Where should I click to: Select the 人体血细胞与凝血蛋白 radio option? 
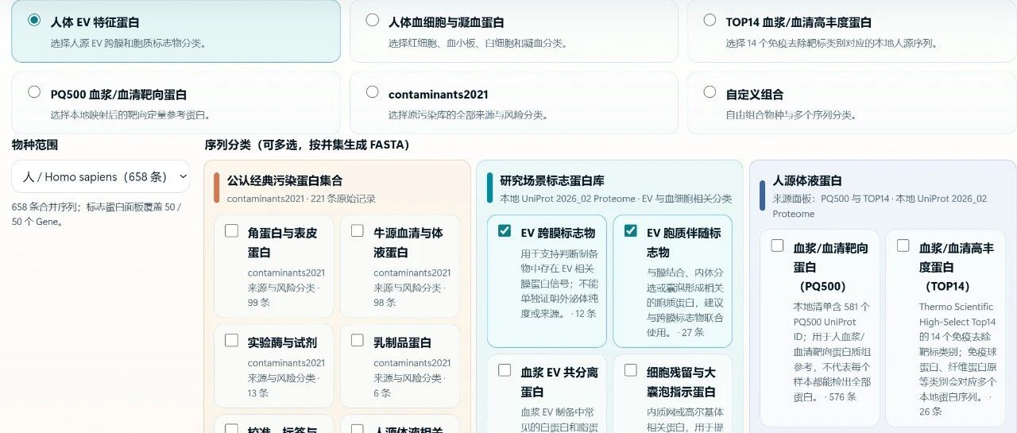point(372,21)
